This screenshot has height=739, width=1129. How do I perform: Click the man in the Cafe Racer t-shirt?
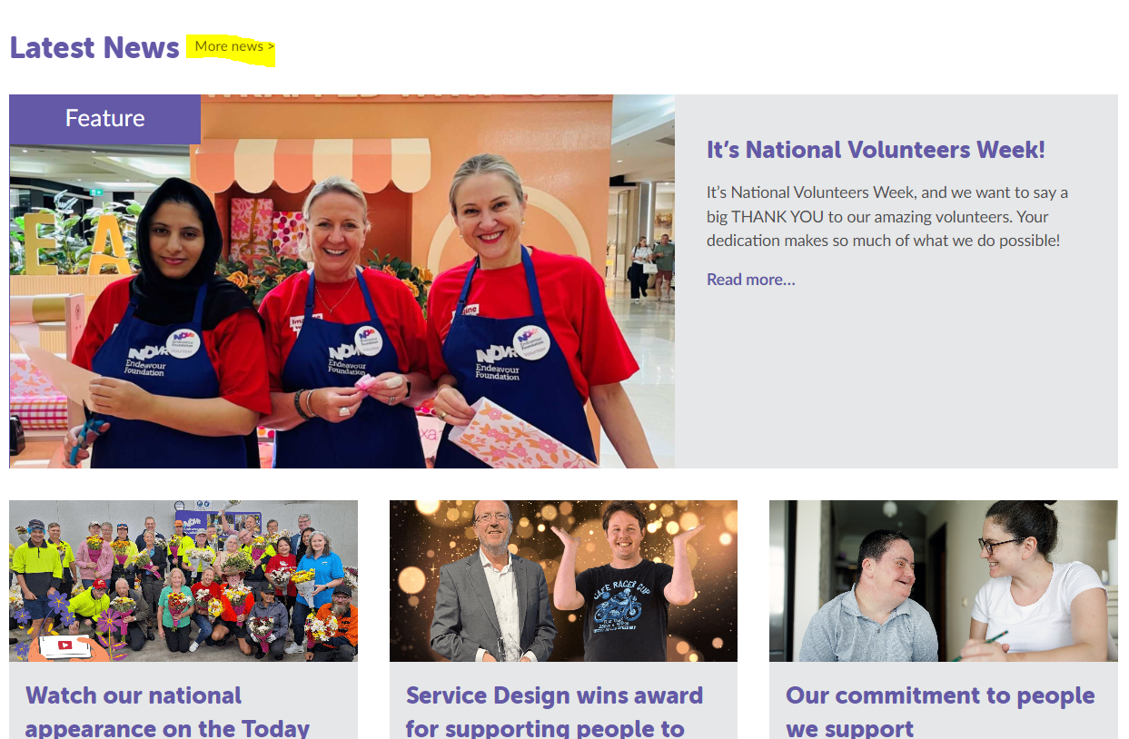[x=625, y=590]
